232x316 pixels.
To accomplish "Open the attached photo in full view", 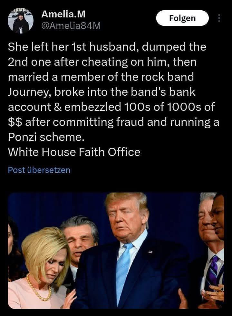I will 116,251.
